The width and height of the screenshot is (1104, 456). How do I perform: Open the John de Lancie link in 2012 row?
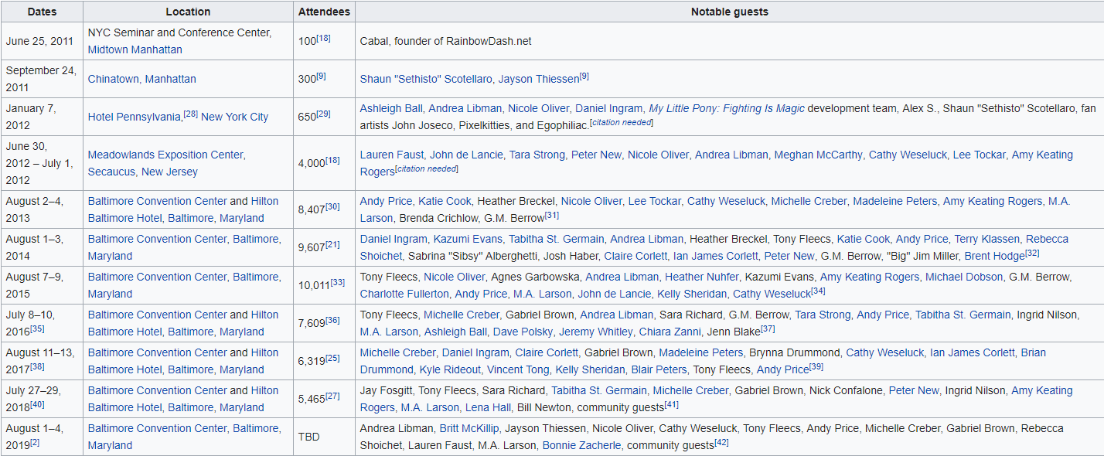click(x=466, y=155)
